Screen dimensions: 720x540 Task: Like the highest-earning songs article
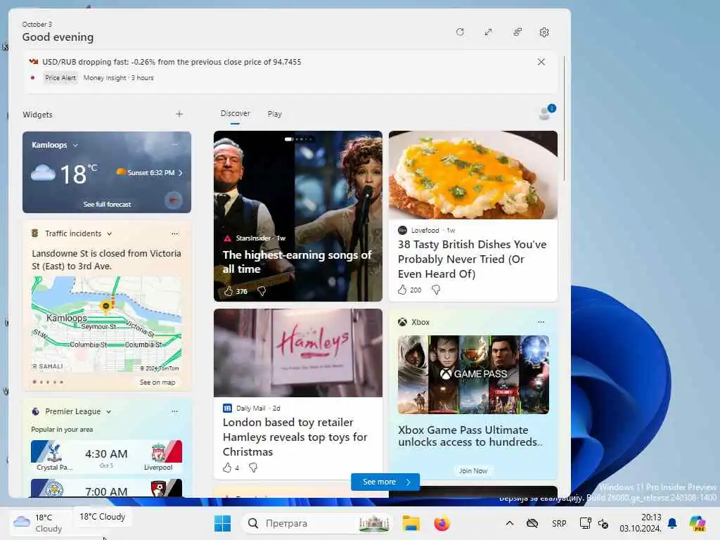[229, 291]
